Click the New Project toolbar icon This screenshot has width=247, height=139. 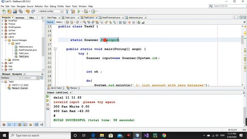point(9,11)
